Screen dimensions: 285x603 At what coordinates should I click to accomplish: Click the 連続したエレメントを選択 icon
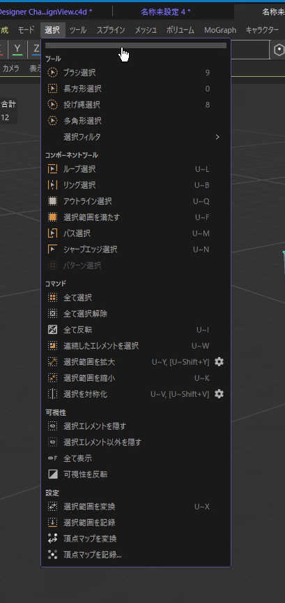coord(52,346)
